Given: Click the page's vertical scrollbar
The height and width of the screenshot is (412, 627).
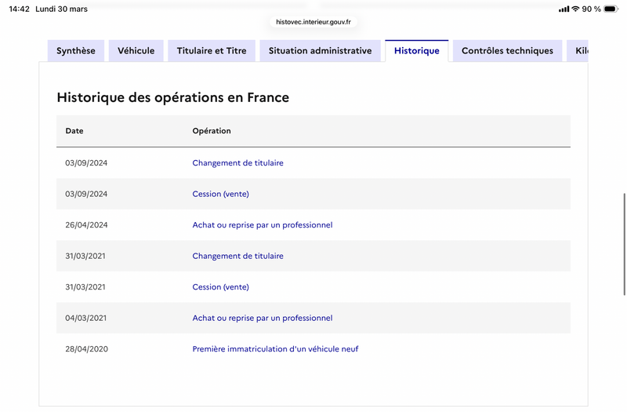Looking at the screenshot, I should [x=624, y=243].
